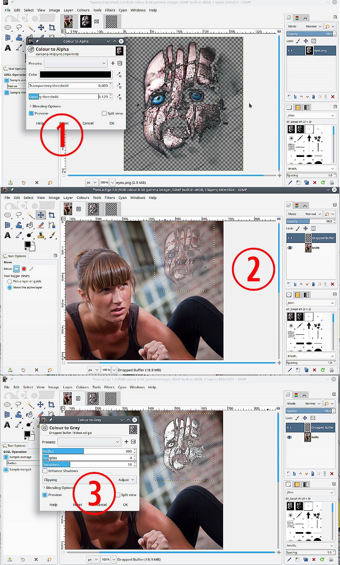Hide eyes.png layer in top window
The height and width of the screenshot is (565, 340).
click(290, 51)
